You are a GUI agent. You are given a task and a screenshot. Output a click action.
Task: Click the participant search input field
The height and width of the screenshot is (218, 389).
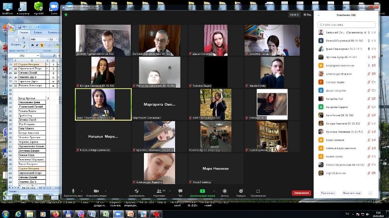click(346, 24)
